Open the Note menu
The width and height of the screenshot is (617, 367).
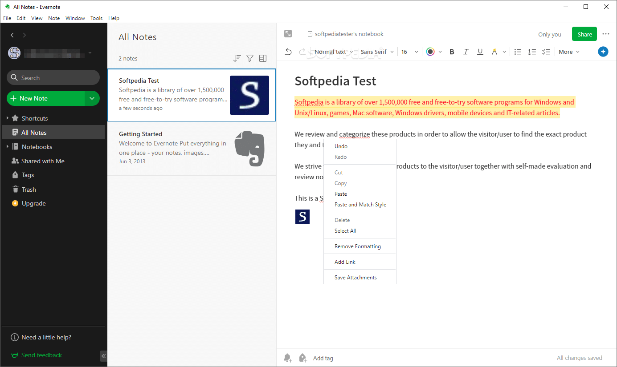pos(54,18)
